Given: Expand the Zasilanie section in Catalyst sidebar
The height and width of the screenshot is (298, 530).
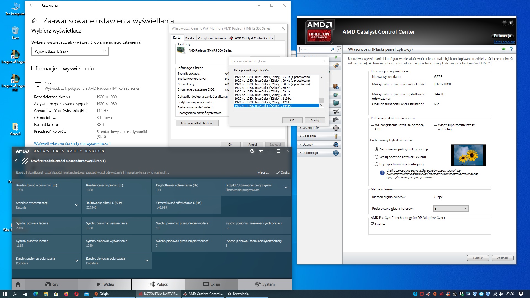Looking at the screenshot, I should pos(309,136).
